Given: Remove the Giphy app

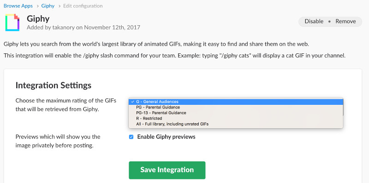Looking at the screenshot, I should 345,21.
